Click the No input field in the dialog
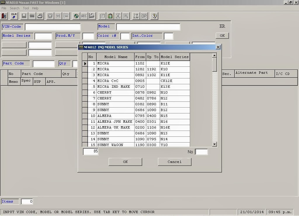 click(201, 152)
